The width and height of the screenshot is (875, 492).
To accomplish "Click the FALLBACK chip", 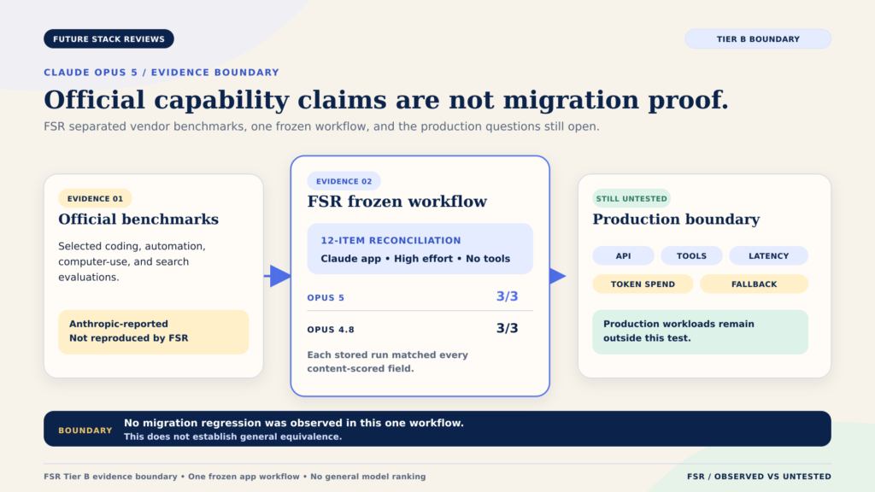I will pos(754,284).
